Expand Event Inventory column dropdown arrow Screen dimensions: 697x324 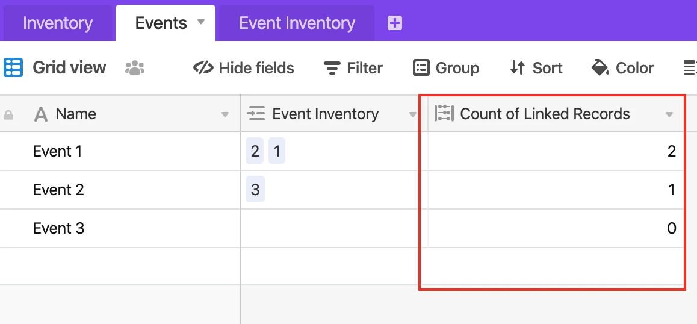click(412, 115)
